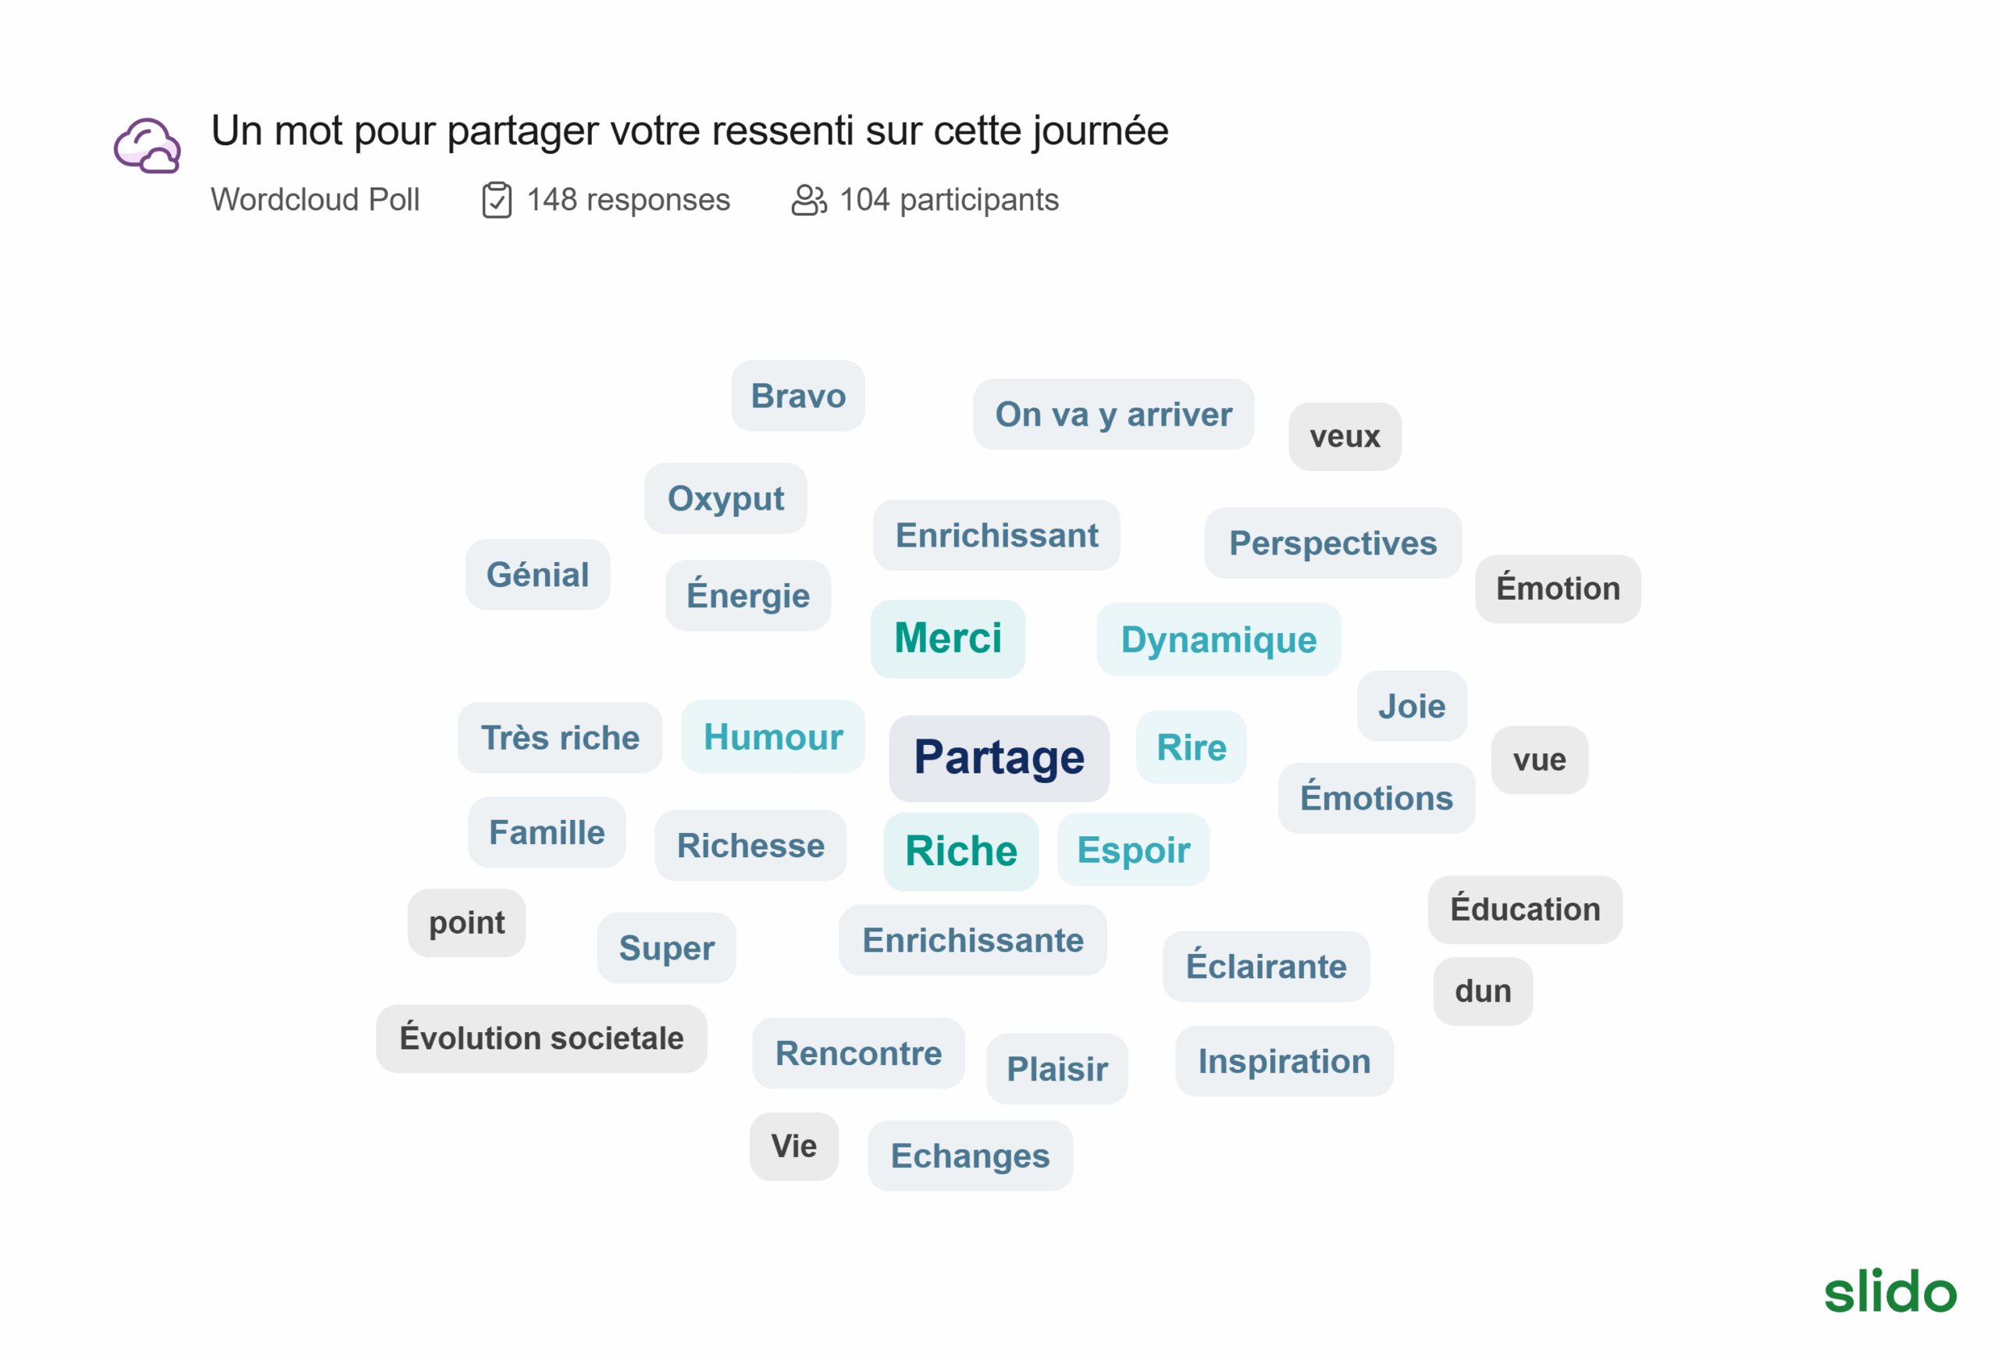Click the '104 participants' label
Screen dimensions: 1999x1357
pos(949,201)
